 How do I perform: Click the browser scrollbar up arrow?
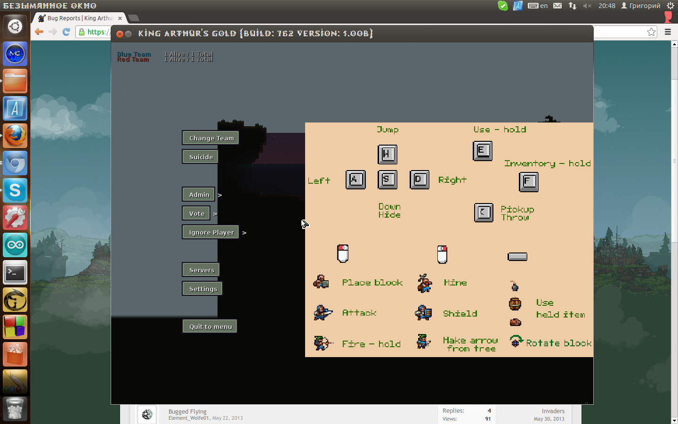(x=674, y=44)
